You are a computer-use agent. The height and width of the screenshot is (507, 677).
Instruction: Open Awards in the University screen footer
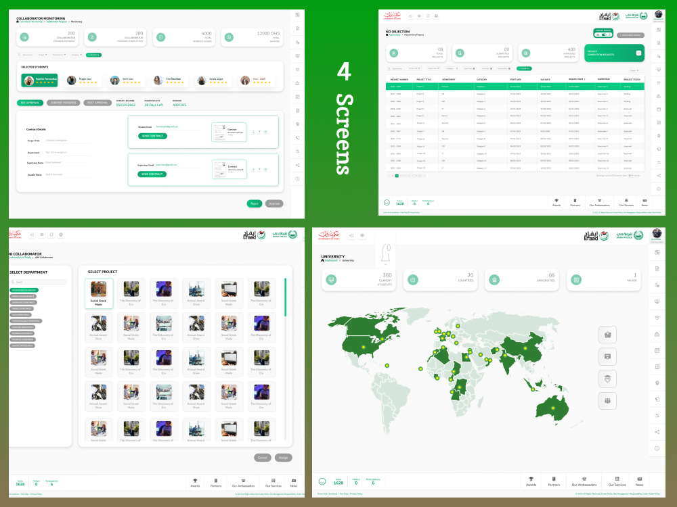point(531,481)
